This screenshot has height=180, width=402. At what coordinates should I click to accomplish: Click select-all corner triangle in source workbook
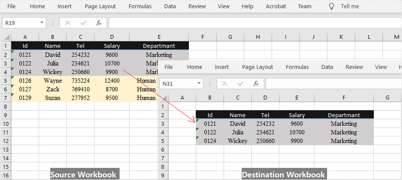click(x=7, y=37)
